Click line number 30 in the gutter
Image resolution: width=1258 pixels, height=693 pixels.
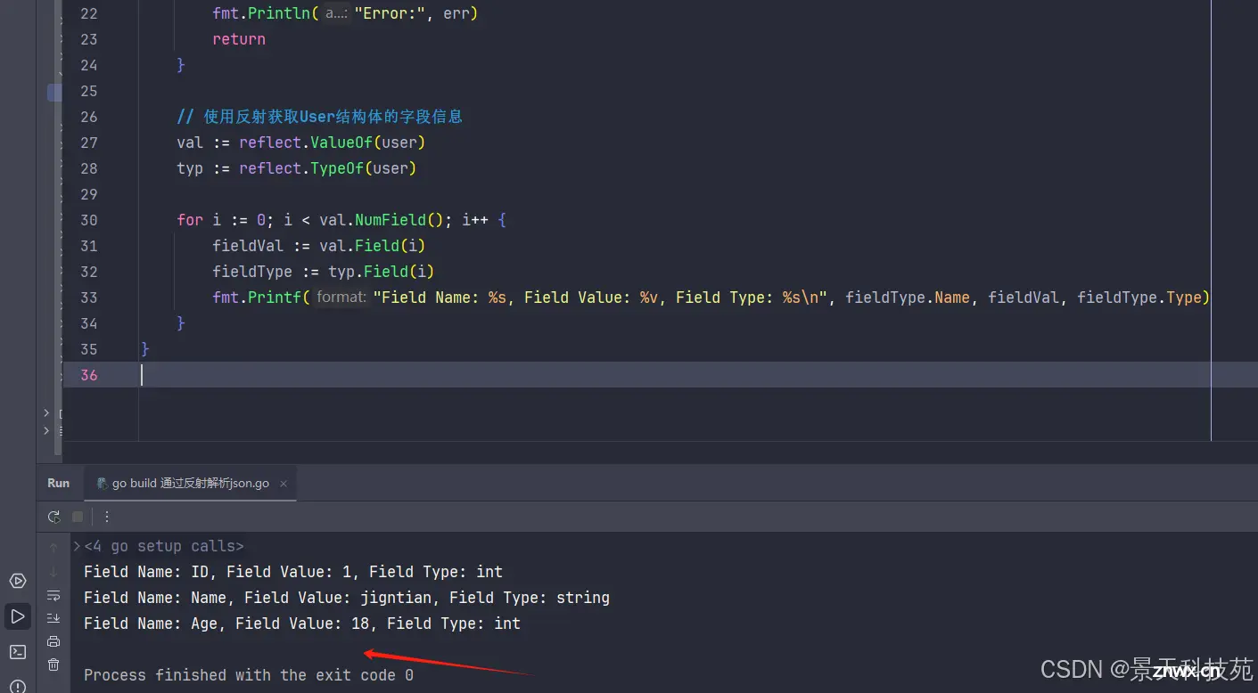click(89, 220)
